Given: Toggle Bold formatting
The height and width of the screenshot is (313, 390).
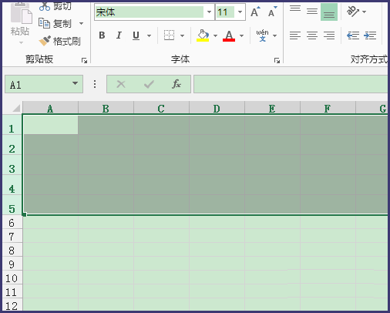Looking at the screenshot, I should click(102, 35).
